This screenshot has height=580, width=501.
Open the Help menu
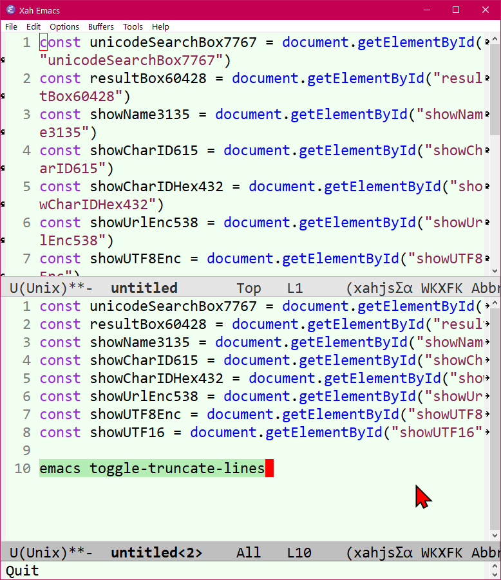(x=160, y=26)
